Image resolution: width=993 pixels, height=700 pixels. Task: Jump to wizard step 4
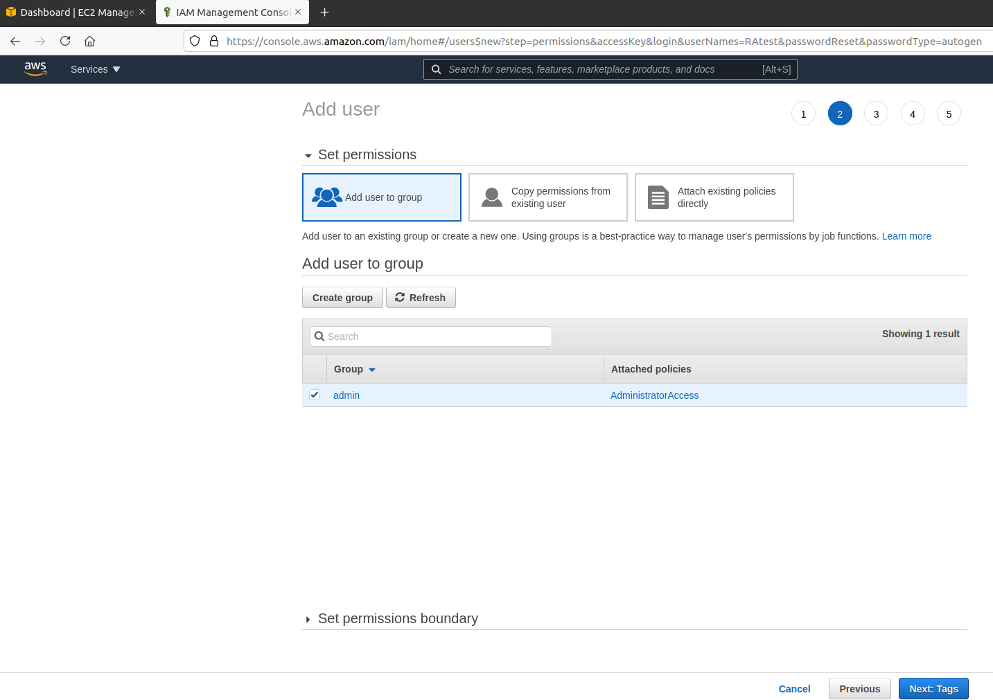tap(913, 114)
